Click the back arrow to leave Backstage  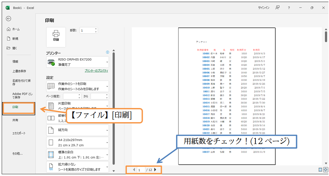click(x=8, y=19)
